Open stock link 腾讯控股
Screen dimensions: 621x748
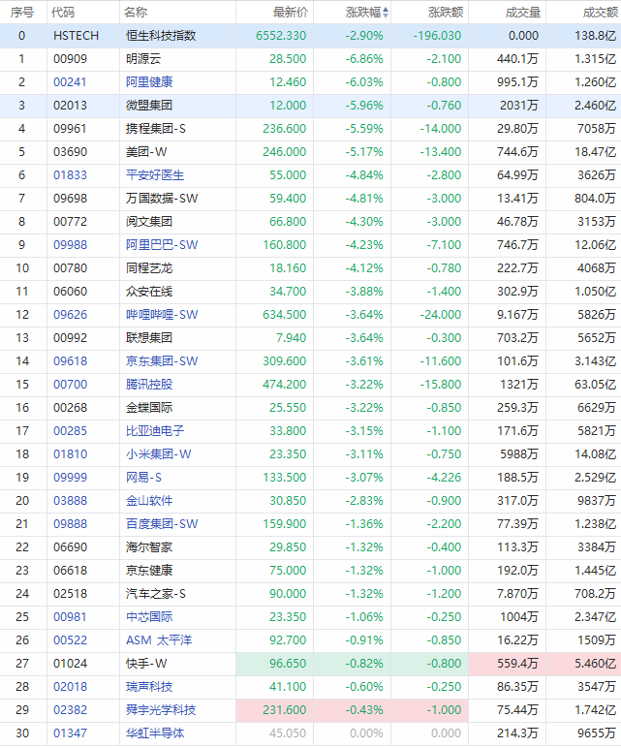149,385
